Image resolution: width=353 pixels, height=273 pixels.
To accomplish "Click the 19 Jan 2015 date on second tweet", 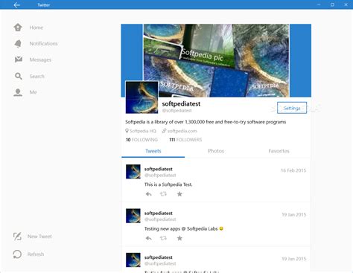I will pos(294,215).
